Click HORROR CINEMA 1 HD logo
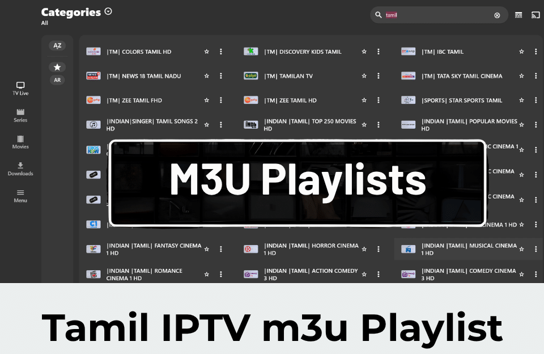The width and height of the screenshot is (544, 354). point(251,249)
